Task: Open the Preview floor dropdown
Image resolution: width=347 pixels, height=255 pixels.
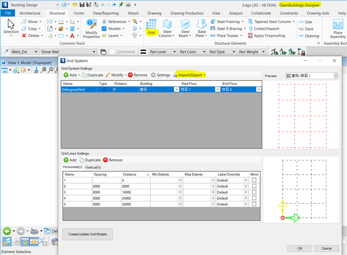Action: click(x=336, y=76)
